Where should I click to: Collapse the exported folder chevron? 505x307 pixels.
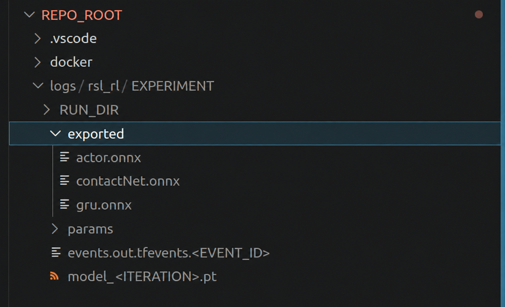point(56,134)
